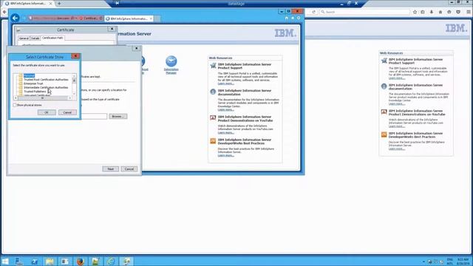Image resolution: width=473 pixels, height=266 pixels.
Task: Select Trusted Root Certification Authorities store
Action: [46, 80]
